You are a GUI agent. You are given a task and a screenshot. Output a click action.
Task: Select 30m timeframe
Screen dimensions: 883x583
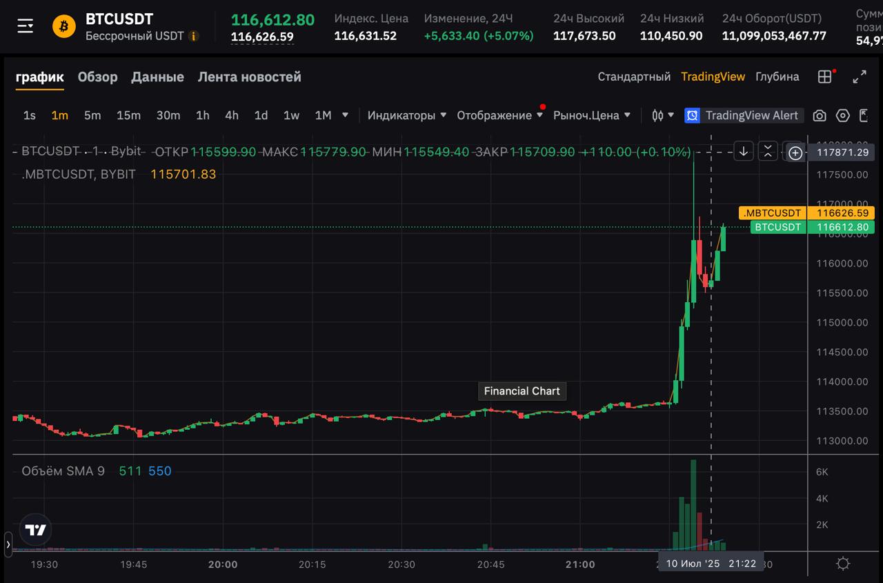(168, 115)
